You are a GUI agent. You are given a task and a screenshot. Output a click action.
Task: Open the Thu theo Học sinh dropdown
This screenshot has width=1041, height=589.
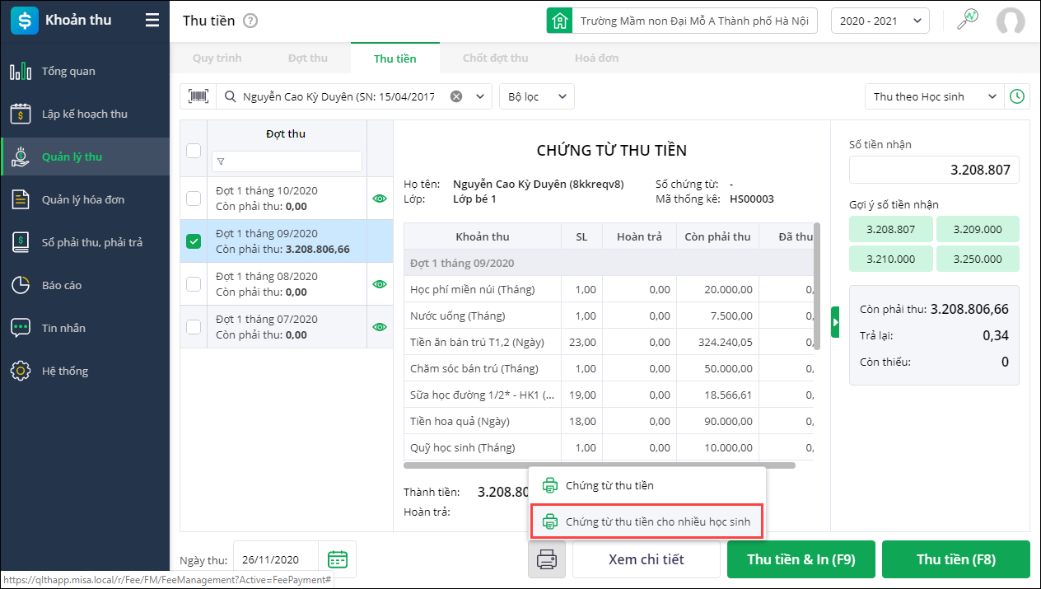coord(935,96)
